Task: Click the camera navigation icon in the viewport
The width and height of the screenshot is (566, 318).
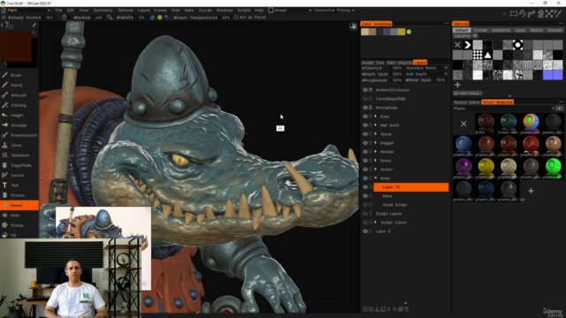Action: (x=354, y=26)
